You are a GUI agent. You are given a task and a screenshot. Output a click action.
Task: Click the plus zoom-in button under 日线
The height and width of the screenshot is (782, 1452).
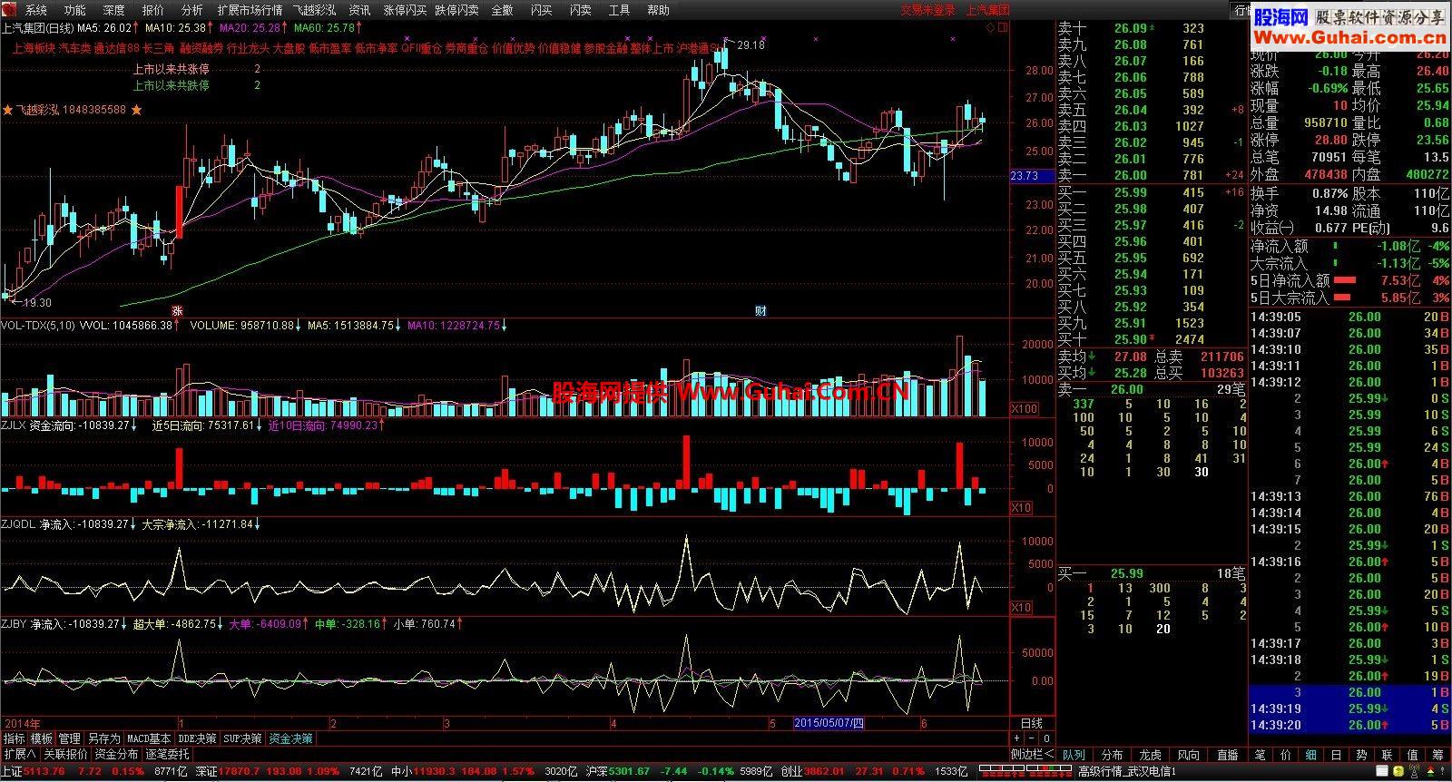click(1017, 738)
